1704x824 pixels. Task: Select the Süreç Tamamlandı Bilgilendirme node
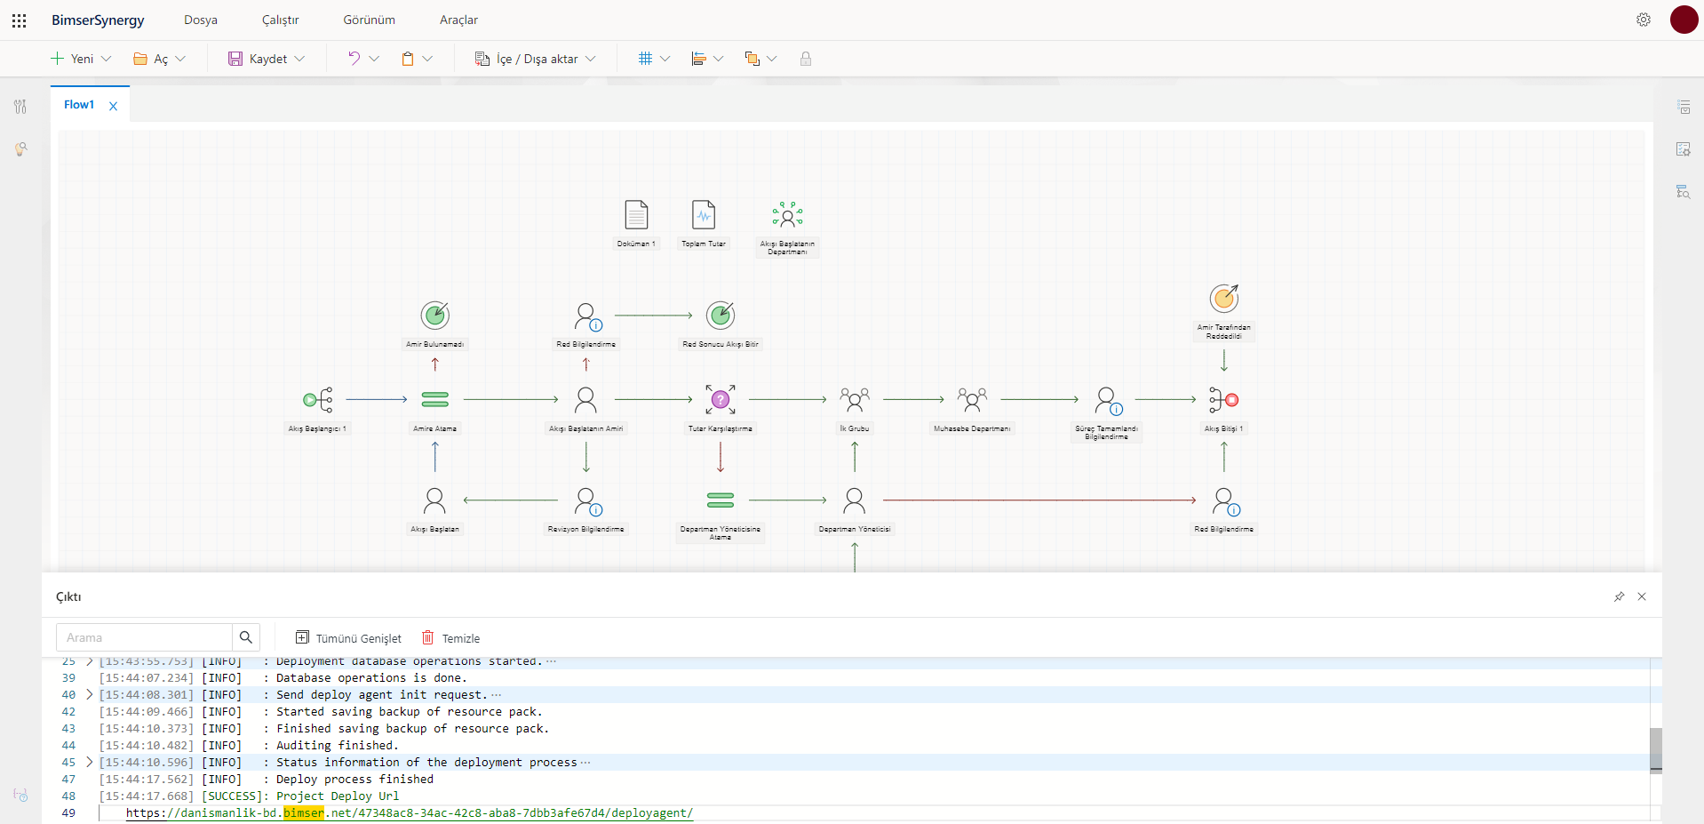pos(1108,401)
